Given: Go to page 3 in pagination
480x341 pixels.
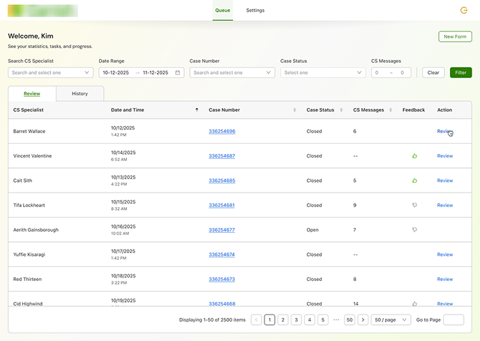Looking at the screenshot, I should (x=296, y=319).
